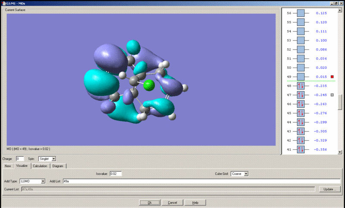
Task: Click energy value -0.235
Action: pos(320,86)
